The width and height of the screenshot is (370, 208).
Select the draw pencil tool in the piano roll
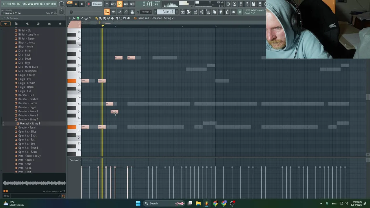(96, 18)
